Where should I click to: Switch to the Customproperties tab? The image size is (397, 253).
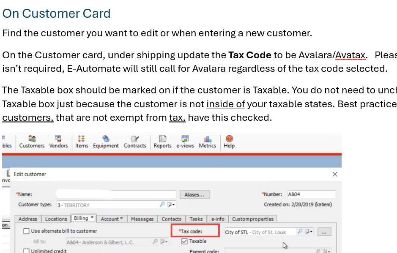[x=253, y=219]
